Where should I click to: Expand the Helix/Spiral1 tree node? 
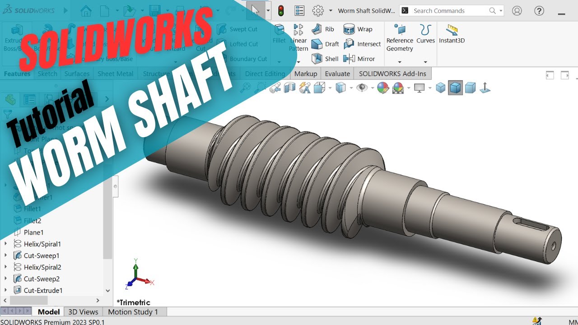point(6,244)
